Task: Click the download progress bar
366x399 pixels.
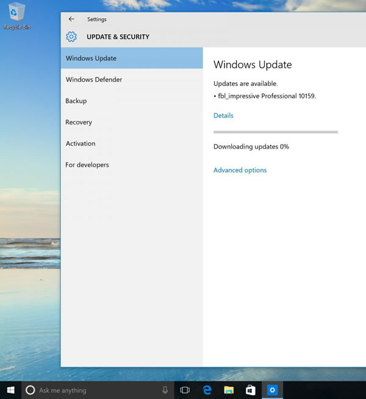Action: (276, 132)
